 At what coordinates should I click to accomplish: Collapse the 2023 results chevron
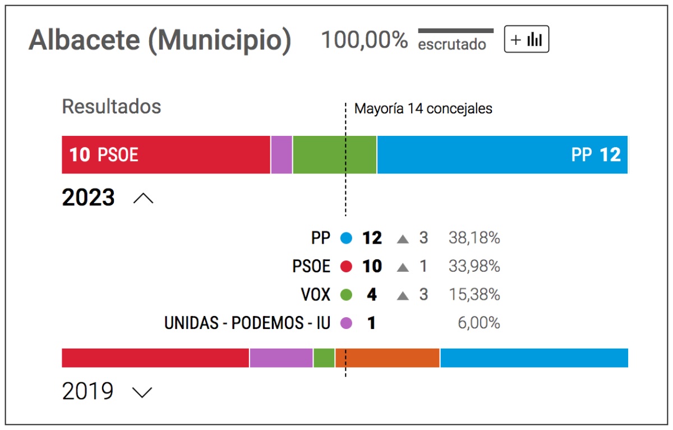click(x=143, y=198)
